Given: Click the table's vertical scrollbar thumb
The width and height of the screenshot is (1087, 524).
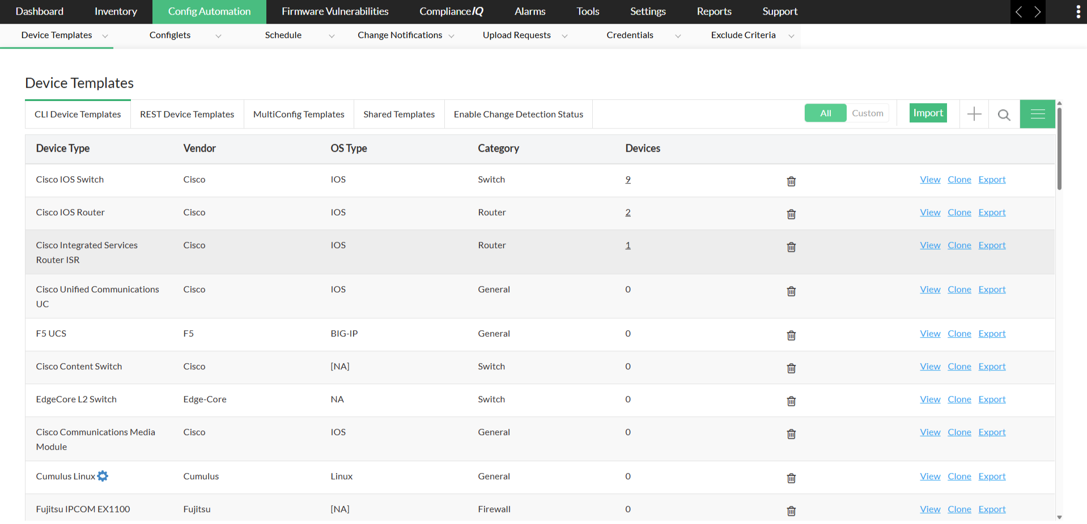Looking at the screenshot, I should pyautogui.click(x=1059, y=147).
